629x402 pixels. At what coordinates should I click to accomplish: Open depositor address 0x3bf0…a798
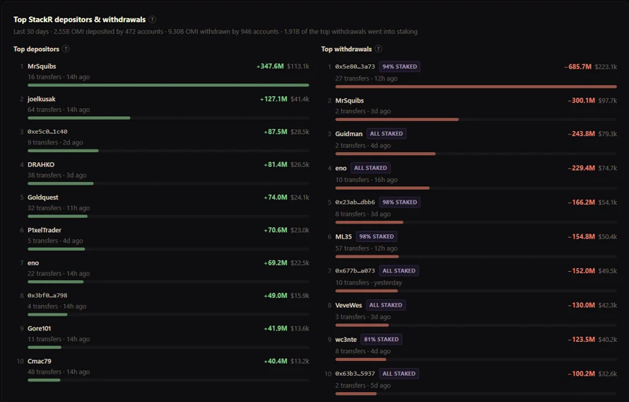tap(47, 296)
